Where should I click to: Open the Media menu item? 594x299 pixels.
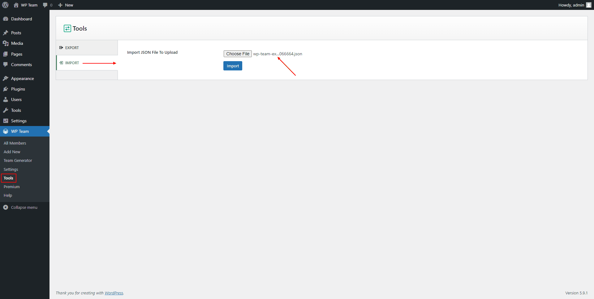(x=25, y=43)
